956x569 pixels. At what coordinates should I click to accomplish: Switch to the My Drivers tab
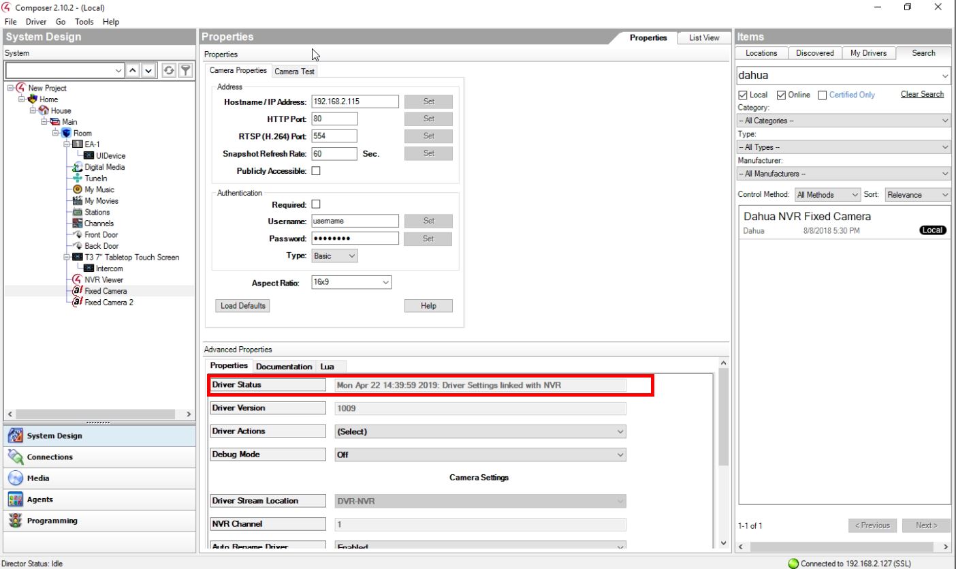point(868,53)
